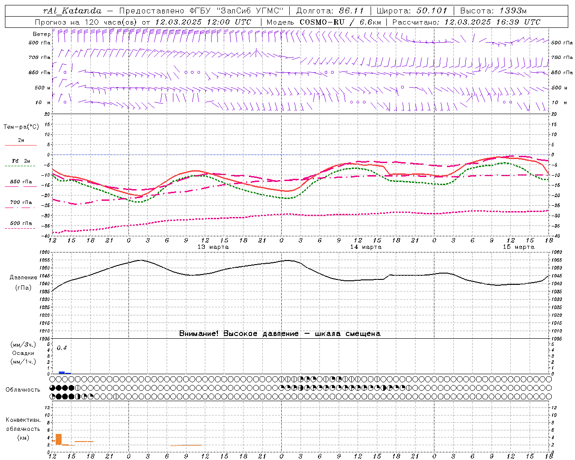The image size is (575, 460).
Task: Click the 0.4 precipitation amount value
Action: click(62, 348)
